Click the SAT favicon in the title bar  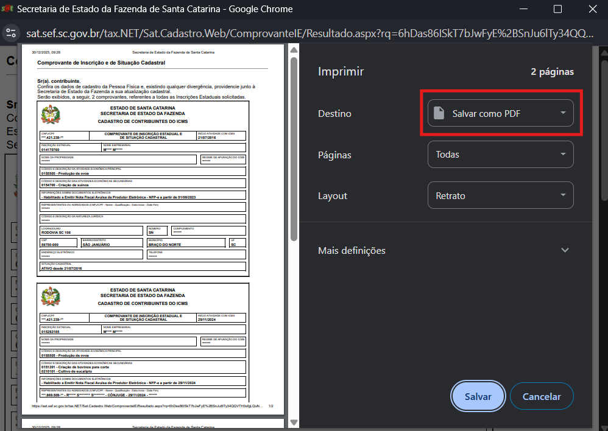(x=7, y=9)
